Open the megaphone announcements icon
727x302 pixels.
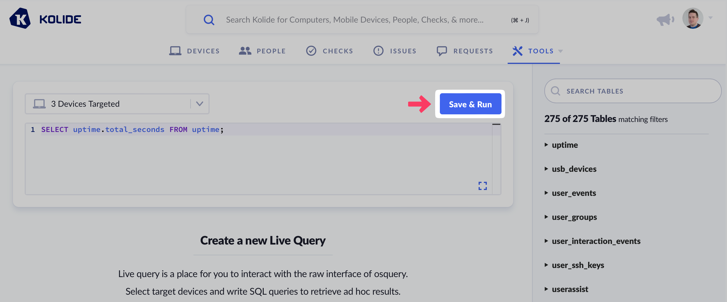[x=665, y=20]
